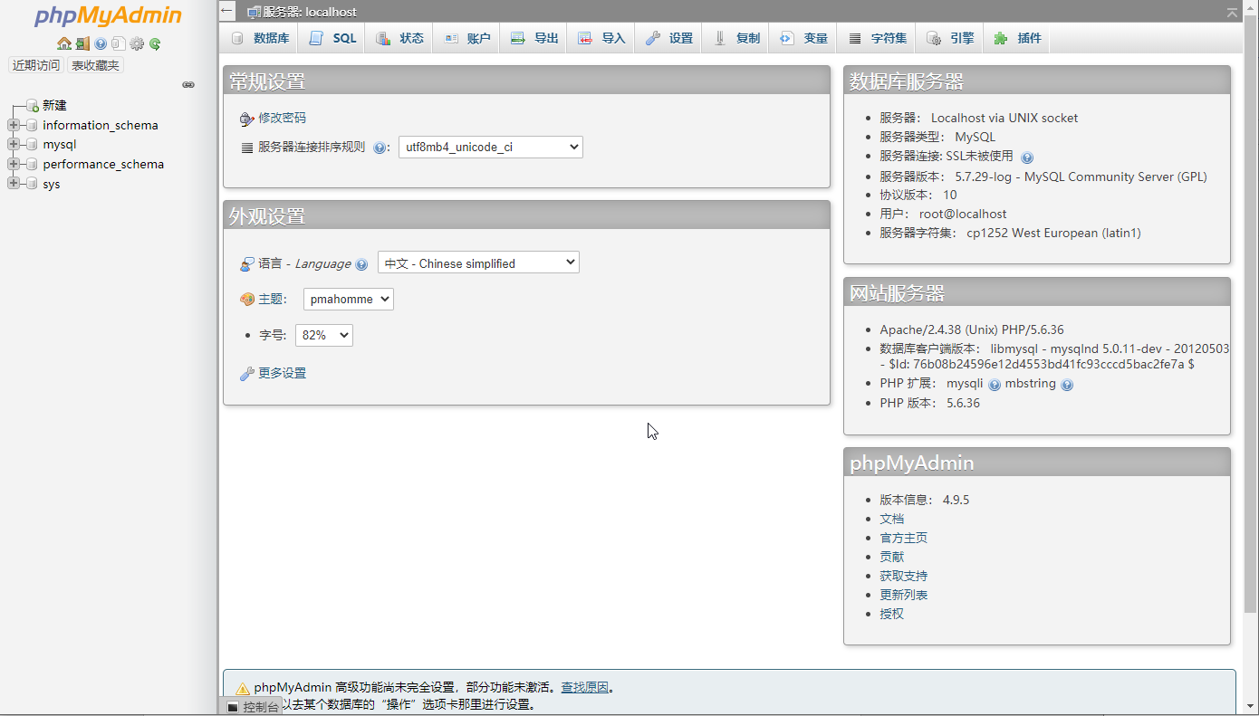Click help icon next to mbstring
The image size is (1259, 716).
pyautogui.click(x=1067, y=385)
